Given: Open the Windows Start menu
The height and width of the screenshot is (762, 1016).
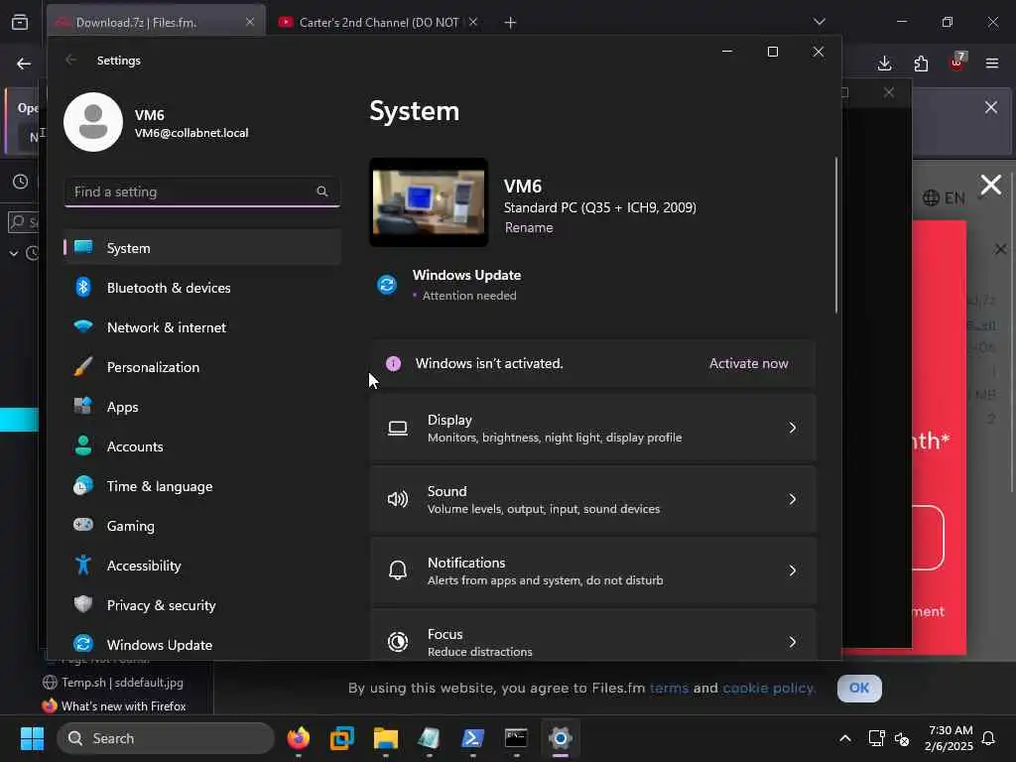Looking at the screenshot, I should coord(32,738).
